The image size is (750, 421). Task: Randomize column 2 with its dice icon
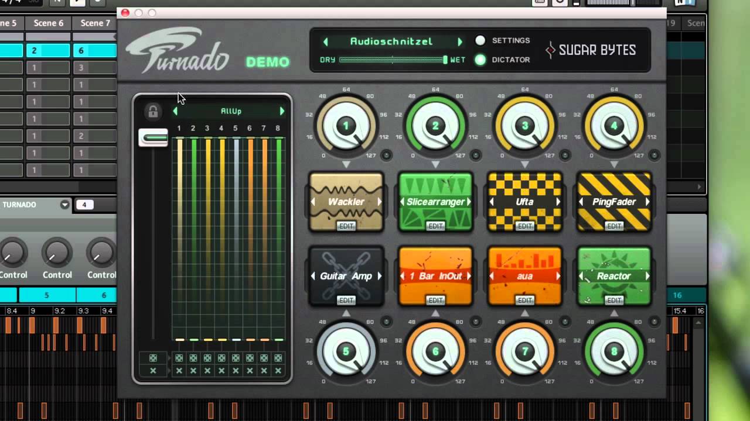point(193,358)
